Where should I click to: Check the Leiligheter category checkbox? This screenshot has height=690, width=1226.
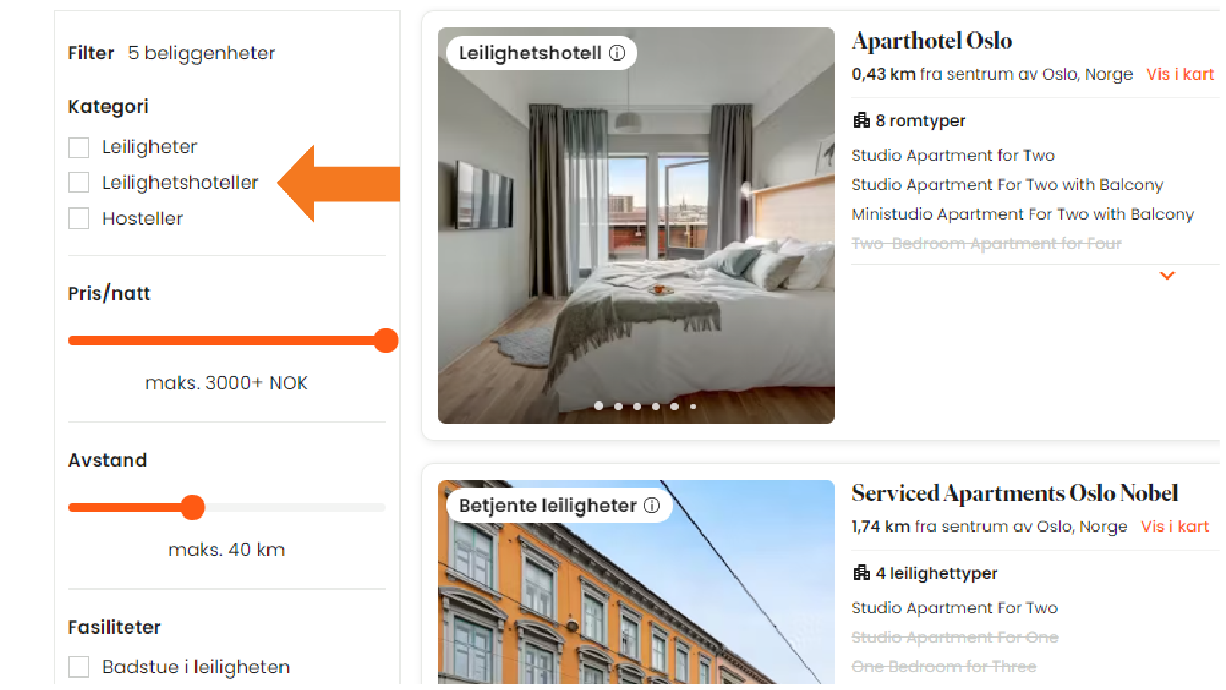tap(79, 147)
